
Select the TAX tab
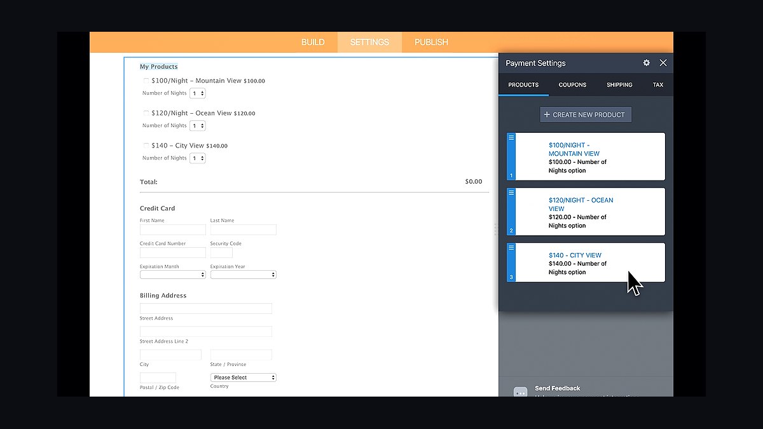tap(658, 85)
